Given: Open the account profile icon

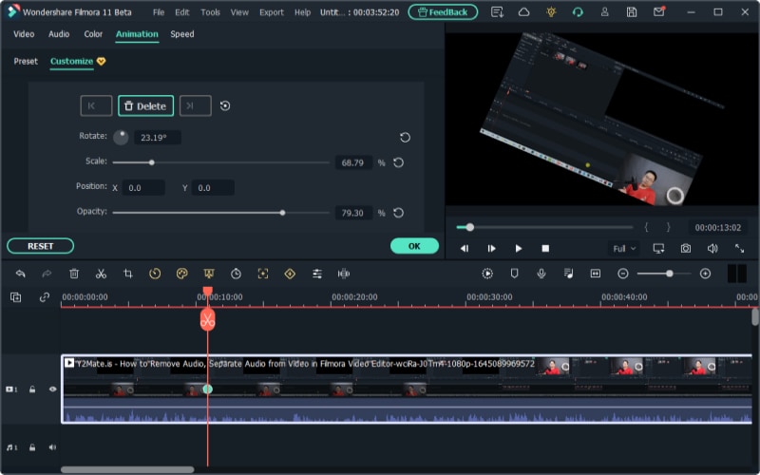Looking at the screenshot, I should tap(604, 12).
